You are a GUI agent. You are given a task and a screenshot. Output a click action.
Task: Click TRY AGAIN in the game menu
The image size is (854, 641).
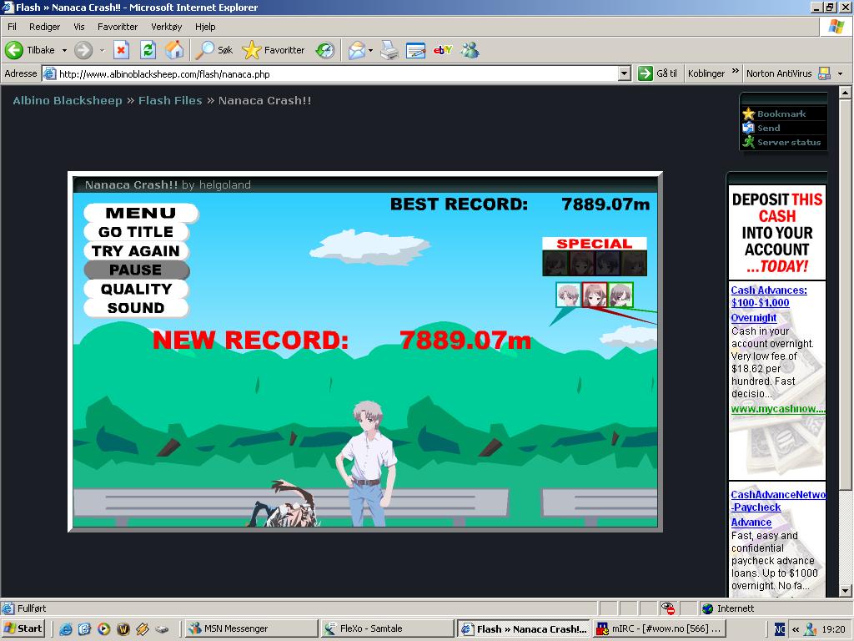pyautogui.click(x=136, y=251)
